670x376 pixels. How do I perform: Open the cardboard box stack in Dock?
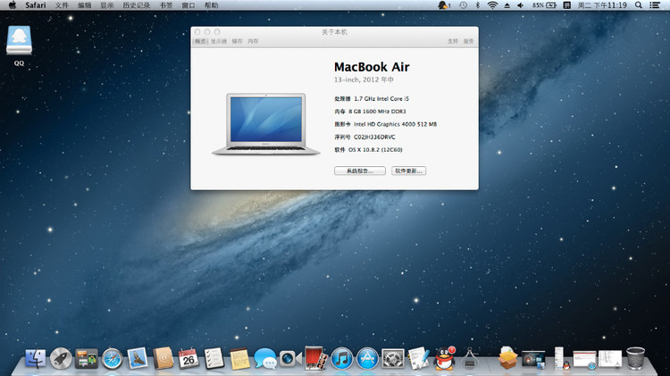coord(507,358)
